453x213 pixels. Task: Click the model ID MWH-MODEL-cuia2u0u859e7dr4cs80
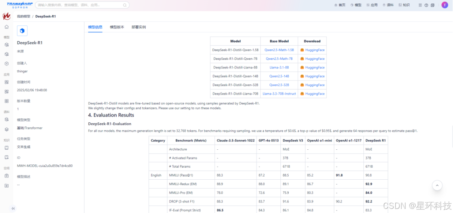[45, 165]
